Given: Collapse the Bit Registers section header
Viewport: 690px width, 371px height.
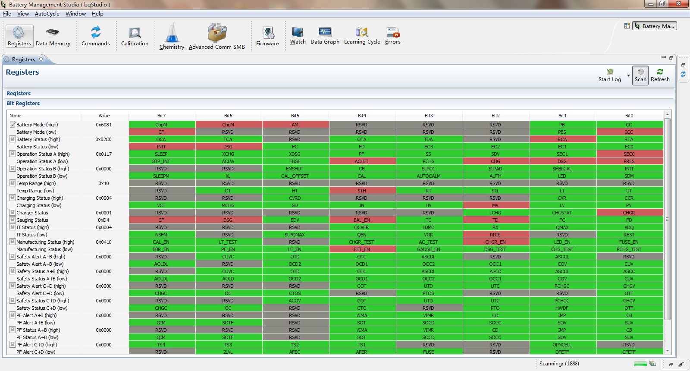Looking at the screenshot, I should (x=23, y=103).
